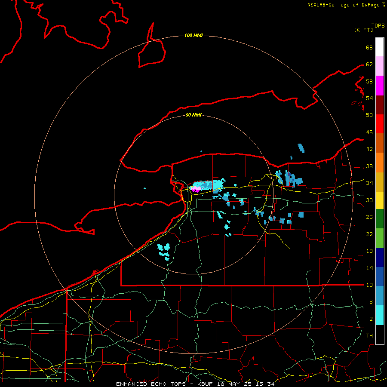
Task: Click the legend value 2
Action: (x=371, y=319)
